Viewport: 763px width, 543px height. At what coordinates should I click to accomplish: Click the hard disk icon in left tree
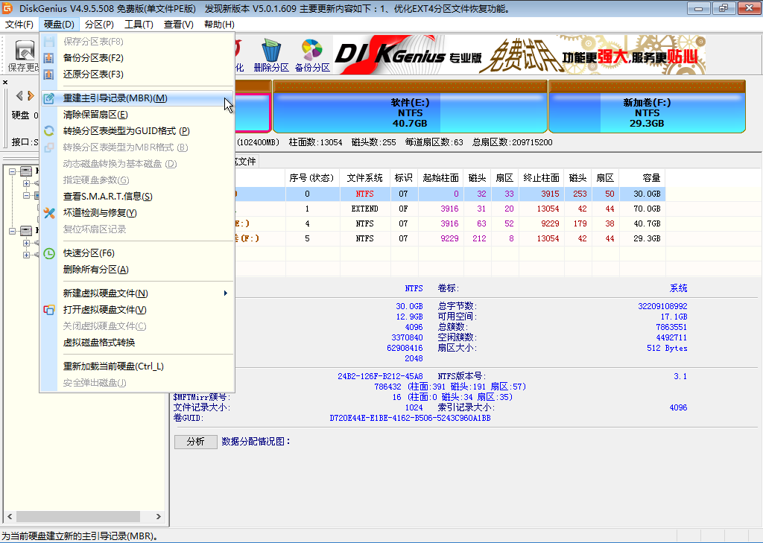(x=25, y=170)
